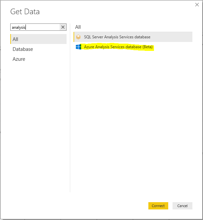The height and width of the screenshot is (220, 203).
Task: Choose SQL Server Analysis Services database
Action: click(133, 37)
